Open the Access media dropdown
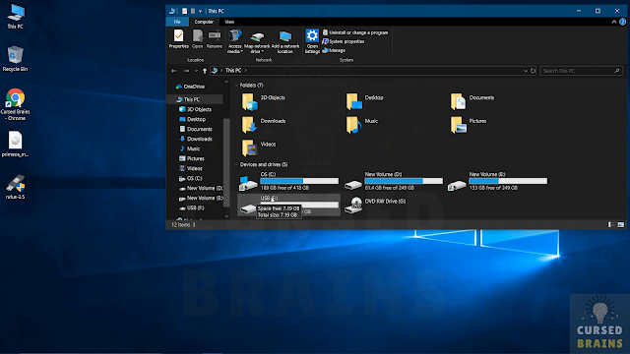This screenshot has width=630, height=354. click(x=235, y=41)
